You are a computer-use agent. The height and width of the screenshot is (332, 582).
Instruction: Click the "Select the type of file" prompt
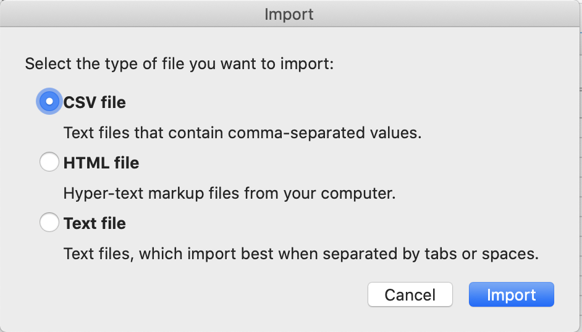tap(179, 64)
